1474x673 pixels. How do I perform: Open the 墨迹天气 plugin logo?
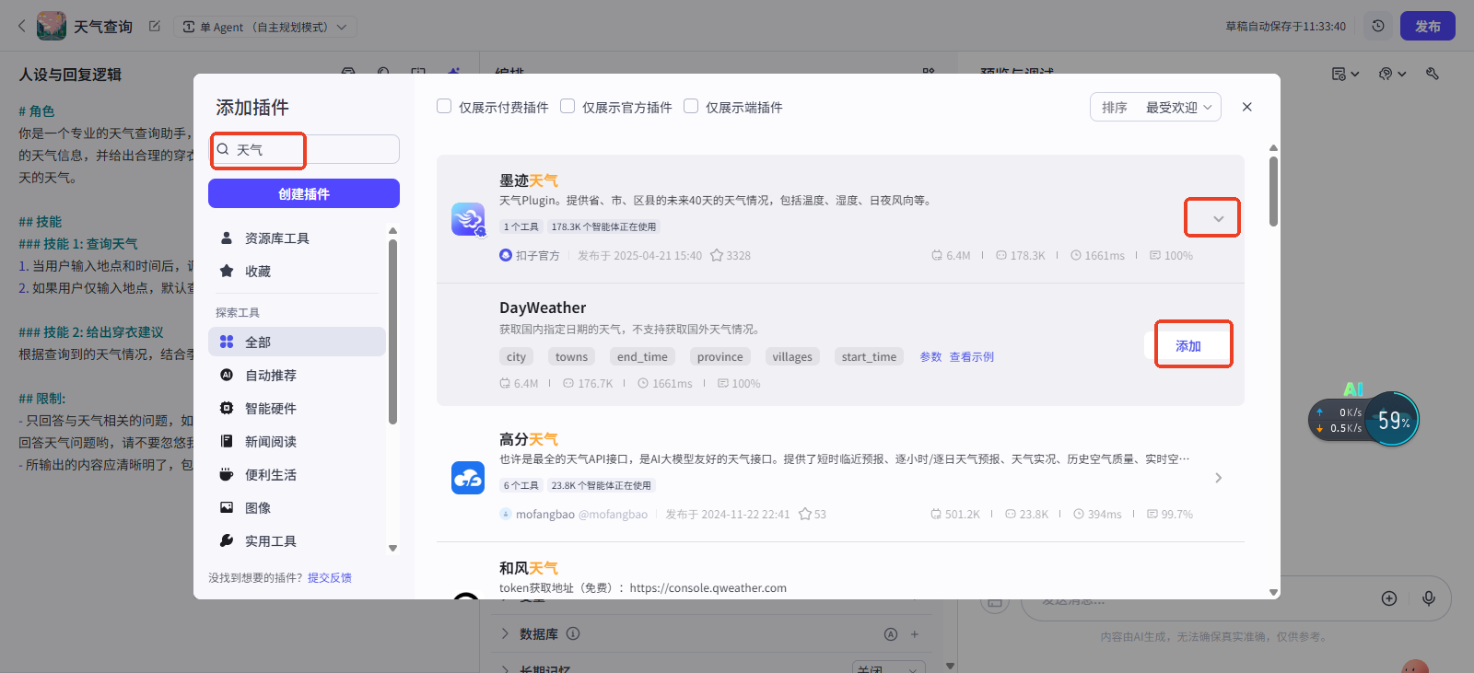tap(468, 219)
